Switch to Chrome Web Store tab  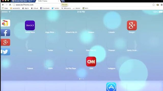[x=23, y=1]
